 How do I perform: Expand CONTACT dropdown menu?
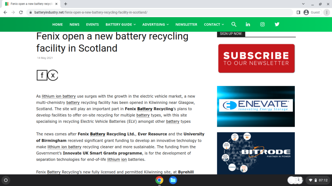click(214, 24)
